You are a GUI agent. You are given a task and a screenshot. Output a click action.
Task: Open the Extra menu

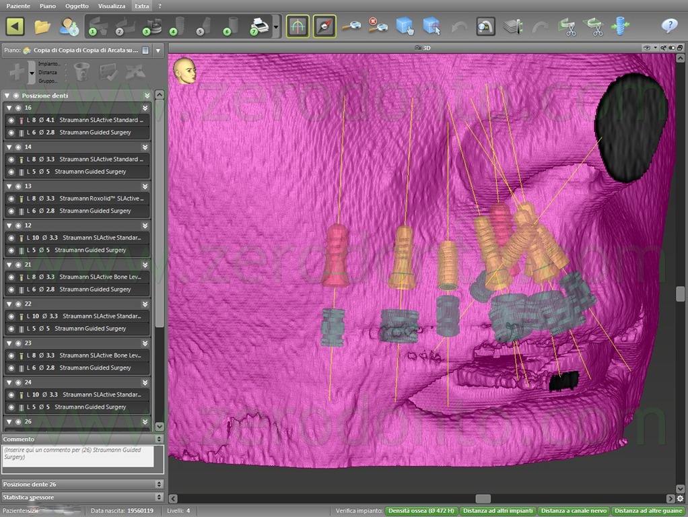pyautogui.click(x=142, y=6)
